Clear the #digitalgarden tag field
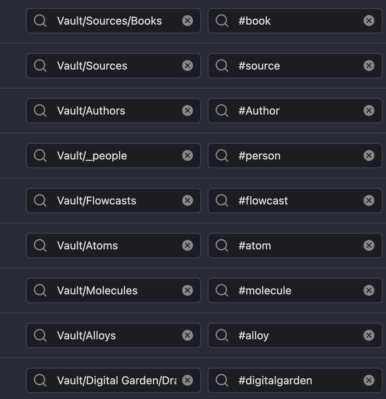 [x=369, y=380]
